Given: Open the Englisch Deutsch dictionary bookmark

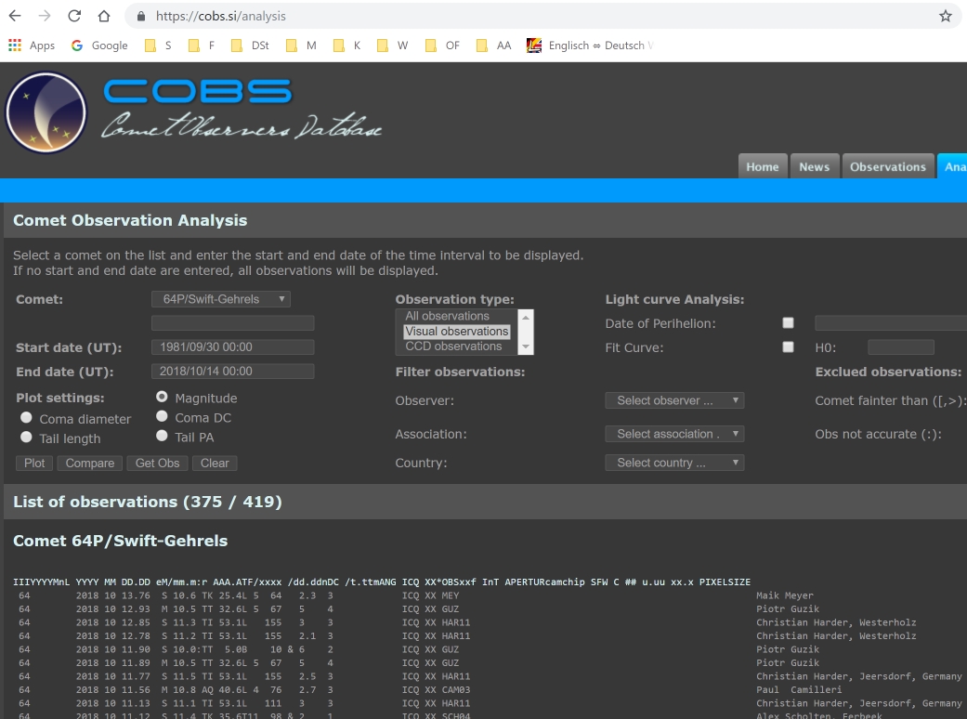Looking at the screenshot, I should [x=590, y=45].
